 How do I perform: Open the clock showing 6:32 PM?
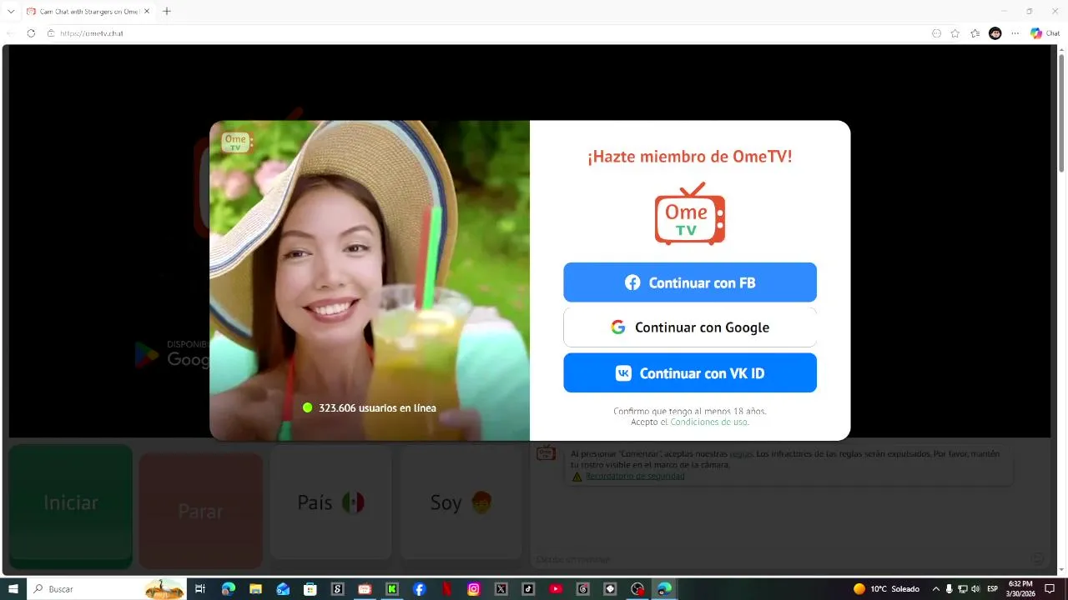coord(1020,588)
